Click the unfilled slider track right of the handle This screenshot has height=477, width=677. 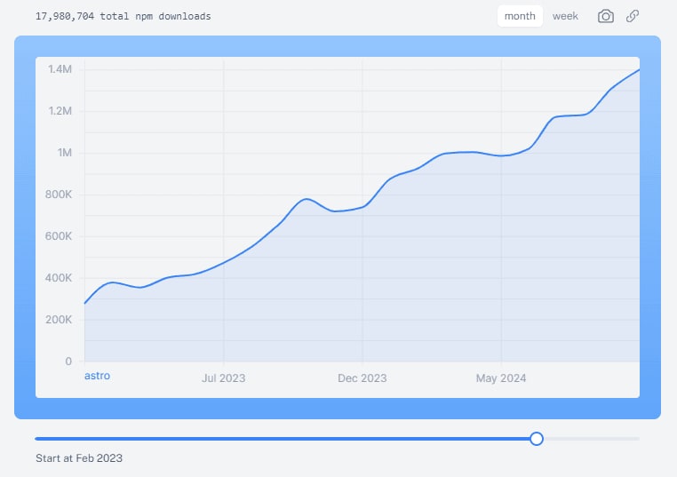coord(591,438)
